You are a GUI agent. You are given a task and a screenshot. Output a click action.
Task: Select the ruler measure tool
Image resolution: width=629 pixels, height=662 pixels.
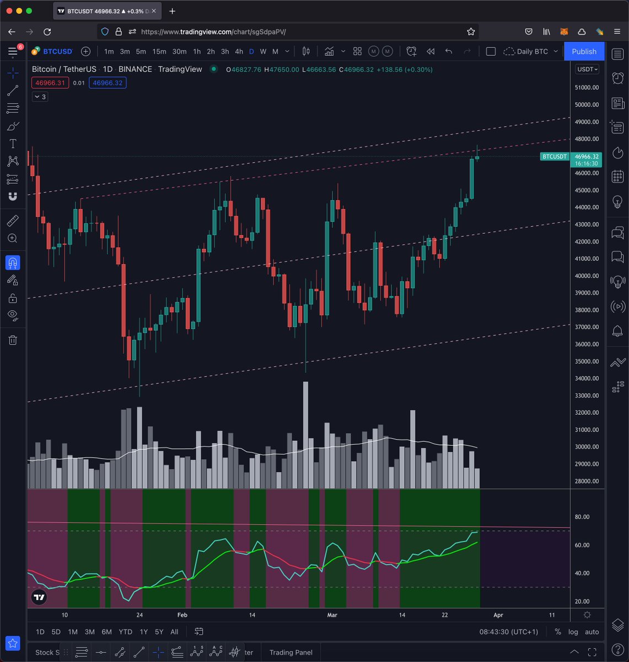[x=13, y=221]
